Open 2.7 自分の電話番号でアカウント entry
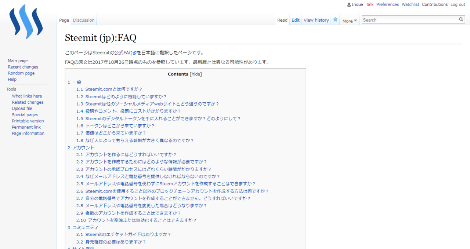Image resolution: width=470 pixels, height=249 pixels. (163, 198)
